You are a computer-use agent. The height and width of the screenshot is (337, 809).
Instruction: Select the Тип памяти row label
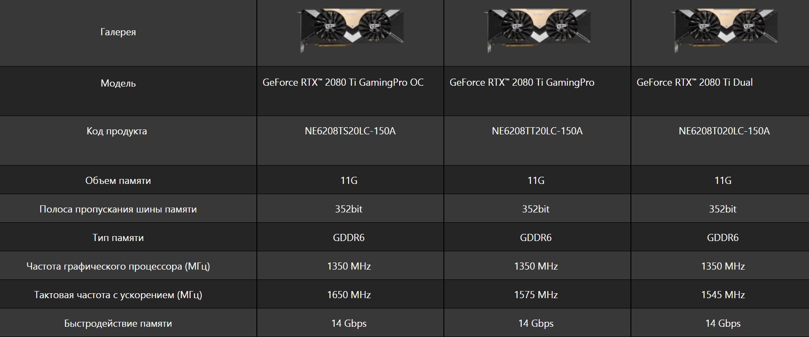(x=118, y=238)
